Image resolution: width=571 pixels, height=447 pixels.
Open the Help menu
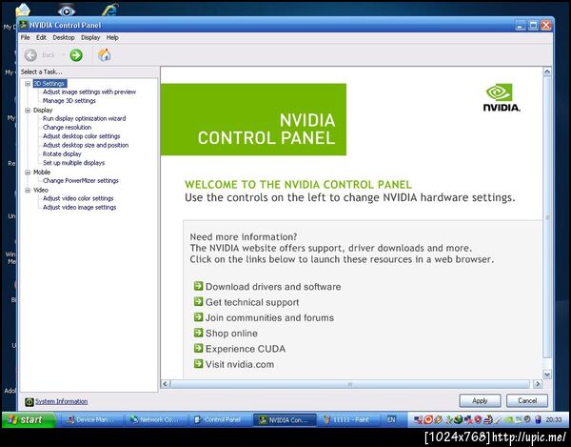pos(112,37)
